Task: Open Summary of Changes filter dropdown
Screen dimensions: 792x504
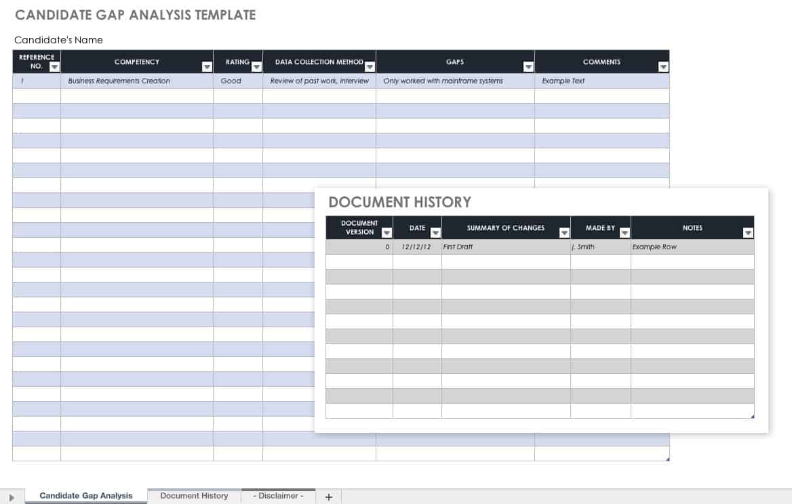Action: pyautogui.click(x=564, y=233)
